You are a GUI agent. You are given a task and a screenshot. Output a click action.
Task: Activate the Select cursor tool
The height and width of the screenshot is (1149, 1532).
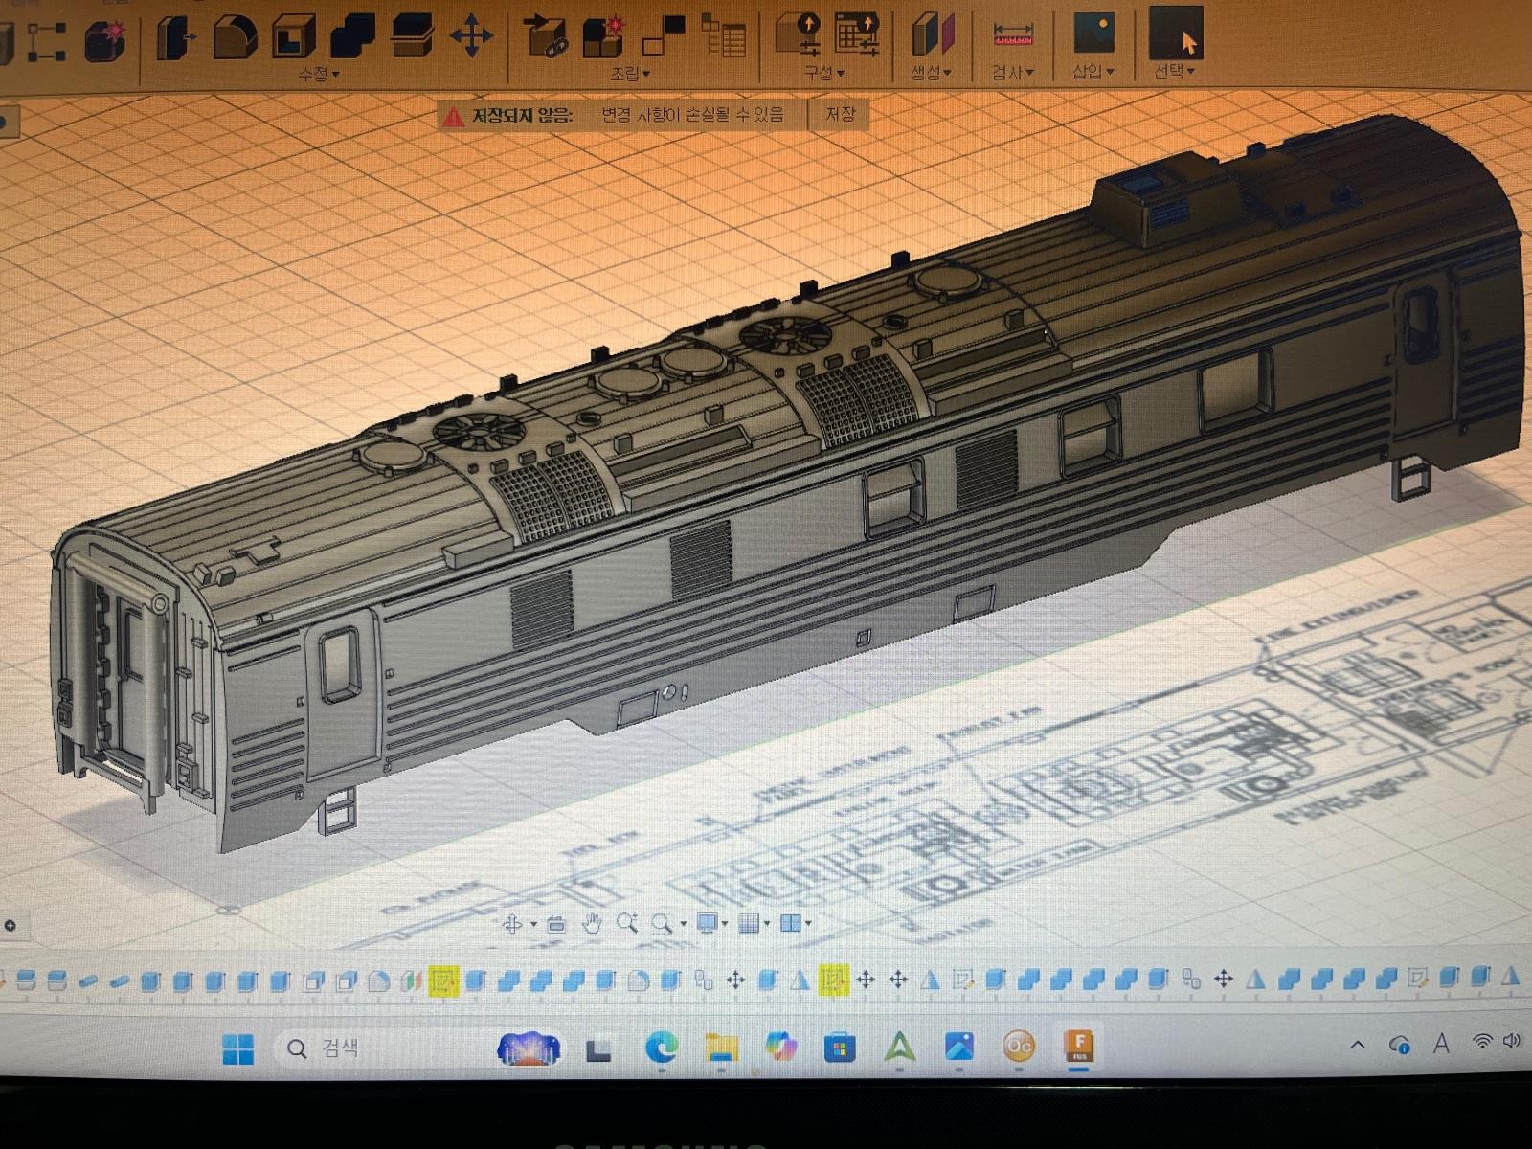(1176, 34)
